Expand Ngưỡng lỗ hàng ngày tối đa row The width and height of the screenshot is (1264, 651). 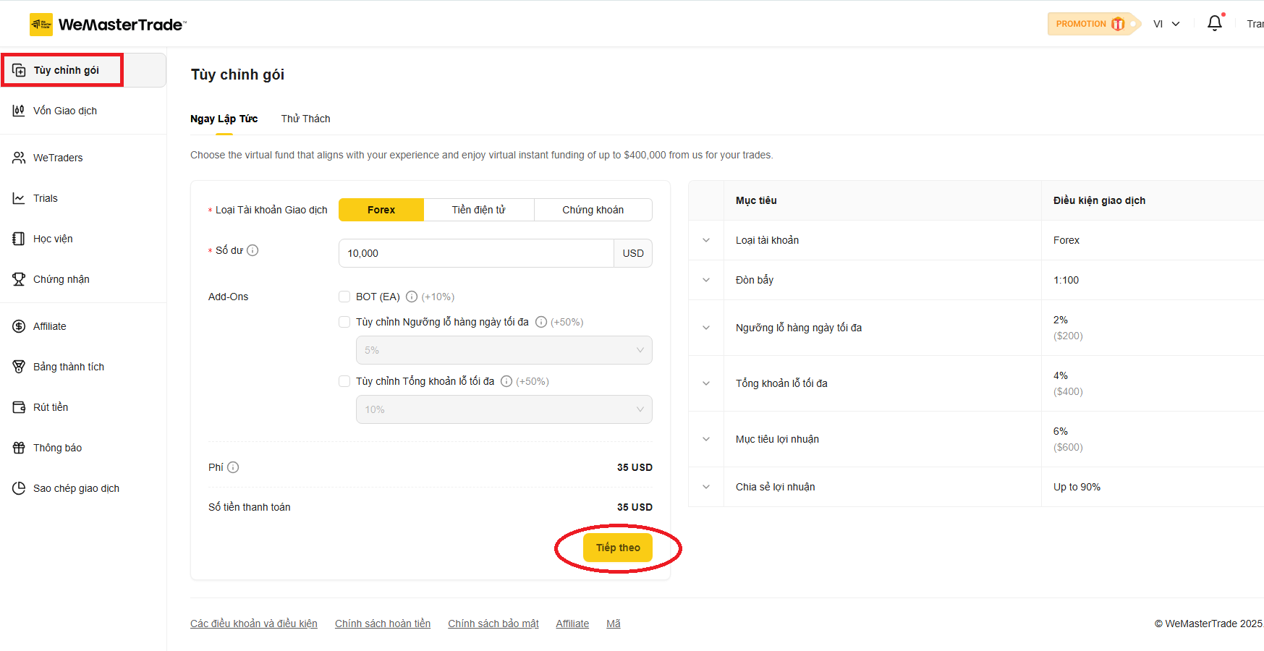(706, 328)
